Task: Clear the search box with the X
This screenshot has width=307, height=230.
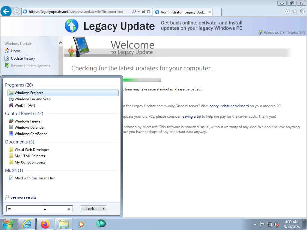Action: click(69, 209)
